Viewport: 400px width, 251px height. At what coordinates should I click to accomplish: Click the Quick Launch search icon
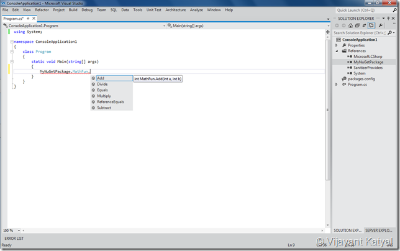(395, 10)
